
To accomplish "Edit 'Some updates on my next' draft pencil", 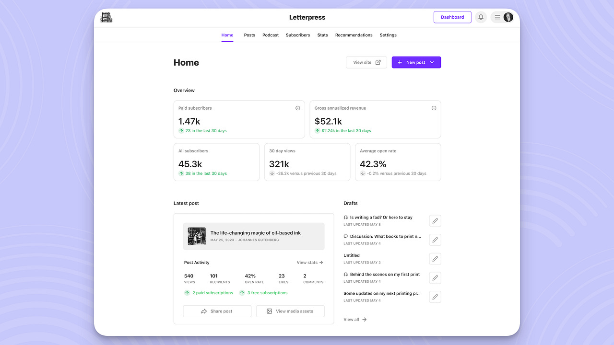I will [435, 297].
